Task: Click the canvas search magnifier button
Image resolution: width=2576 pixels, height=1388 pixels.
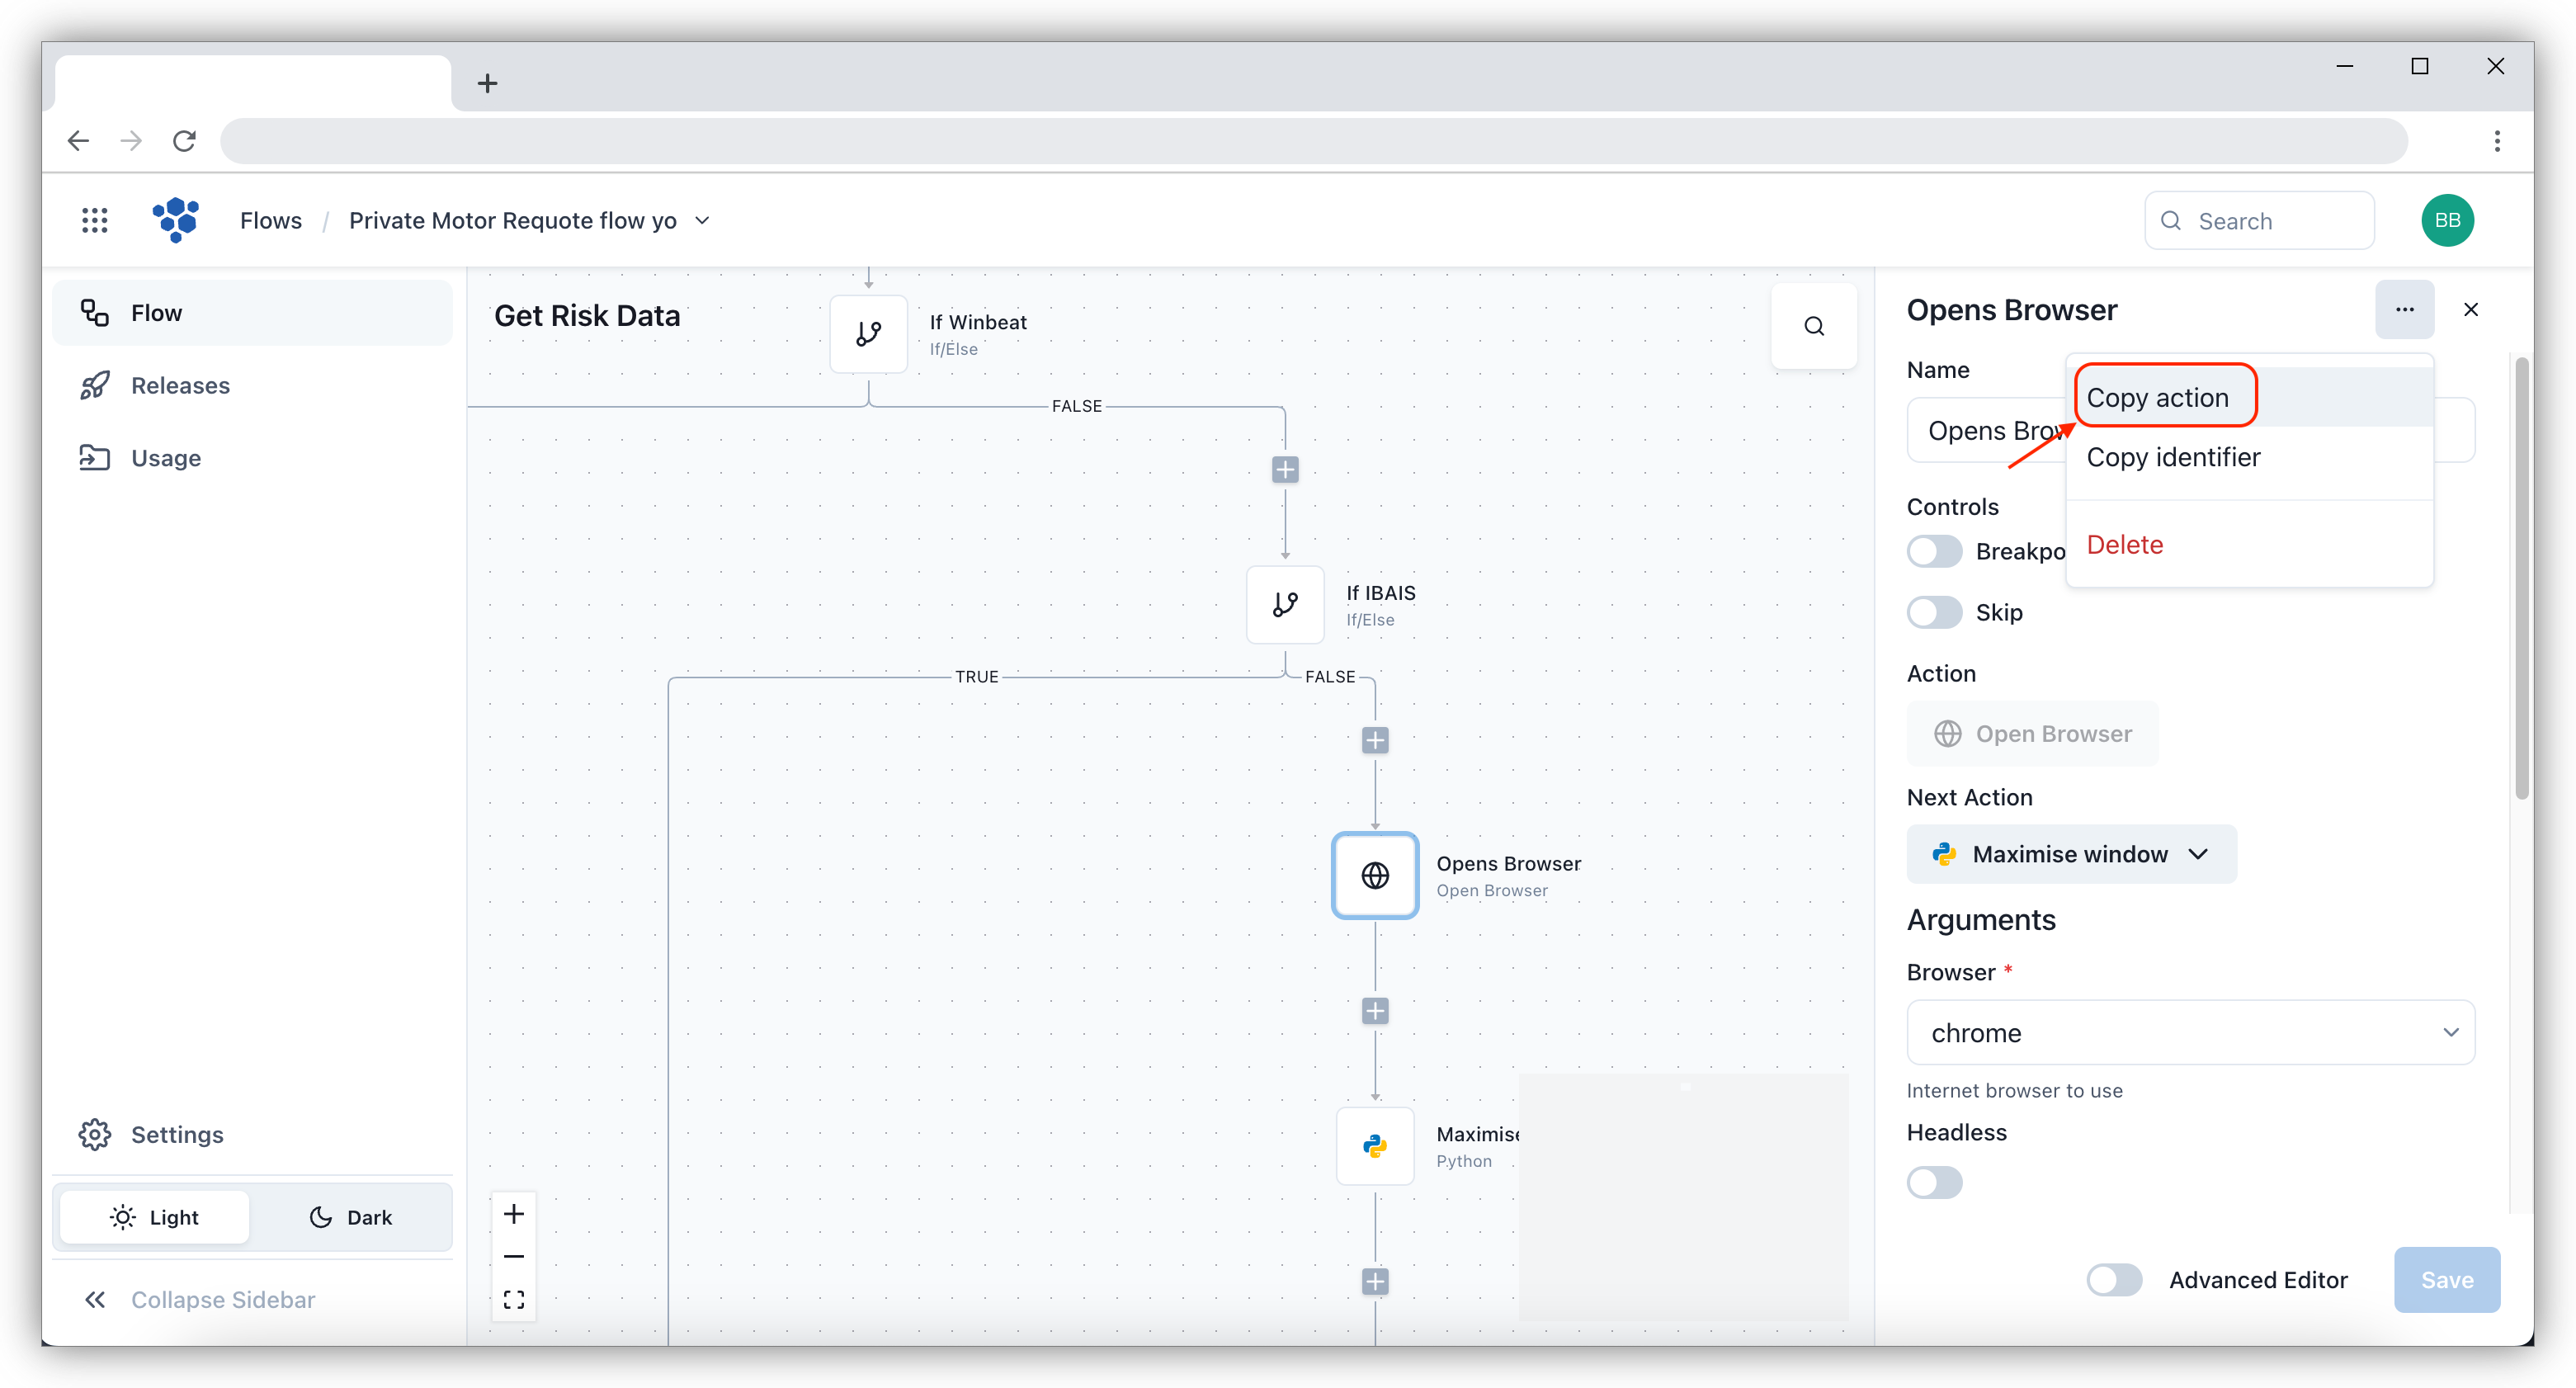Action: point(1813,326)
